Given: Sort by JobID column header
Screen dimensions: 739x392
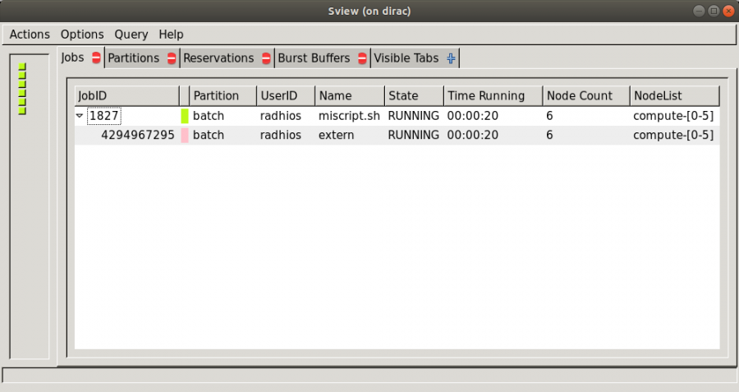Looking at the screenshot, I should point(126,96).
